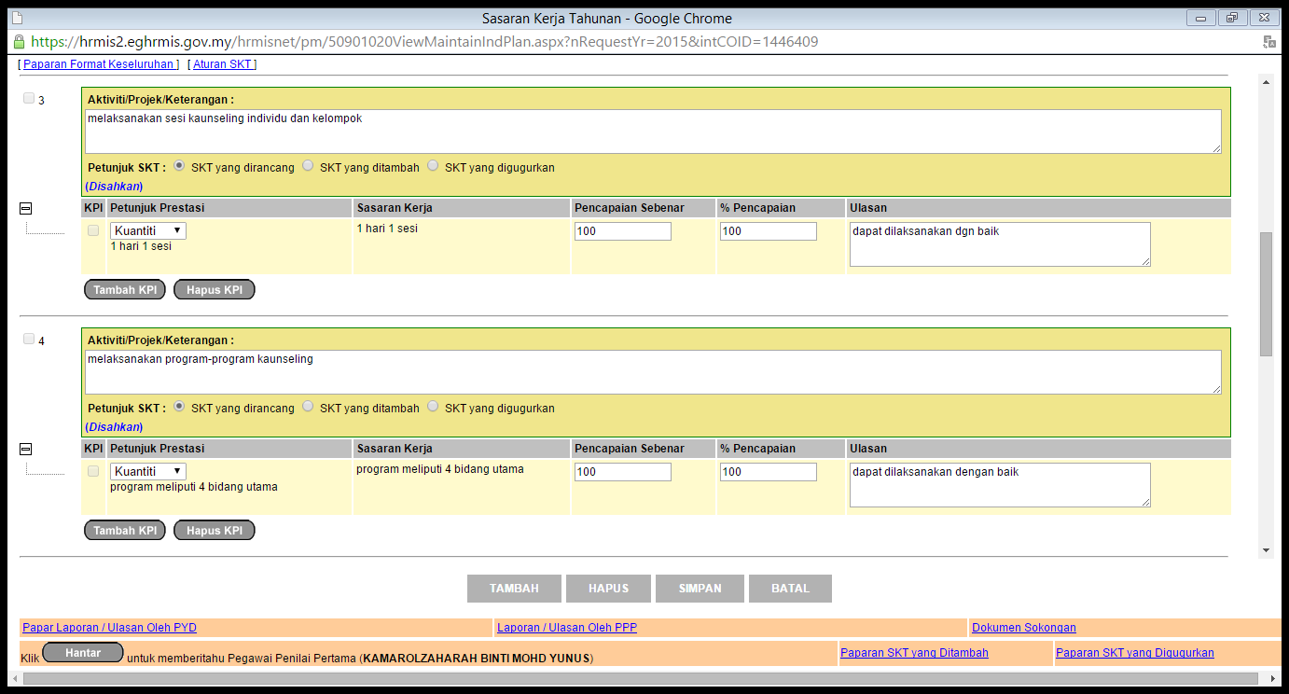This screenshot has height=694, width=1289.
Task: Collapse the KPI tree for activity 4
Action: (x=26, y=450)
